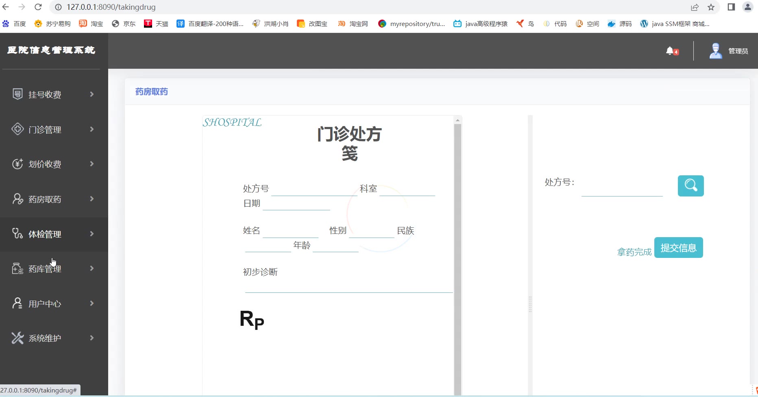Viewport: 758px width, 397px height.
Task: Open 淘宝网 bookmark
Action: (x=353, y=24)
